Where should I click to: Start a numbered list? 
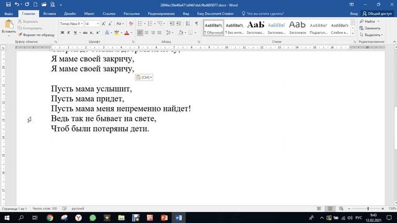150,24
